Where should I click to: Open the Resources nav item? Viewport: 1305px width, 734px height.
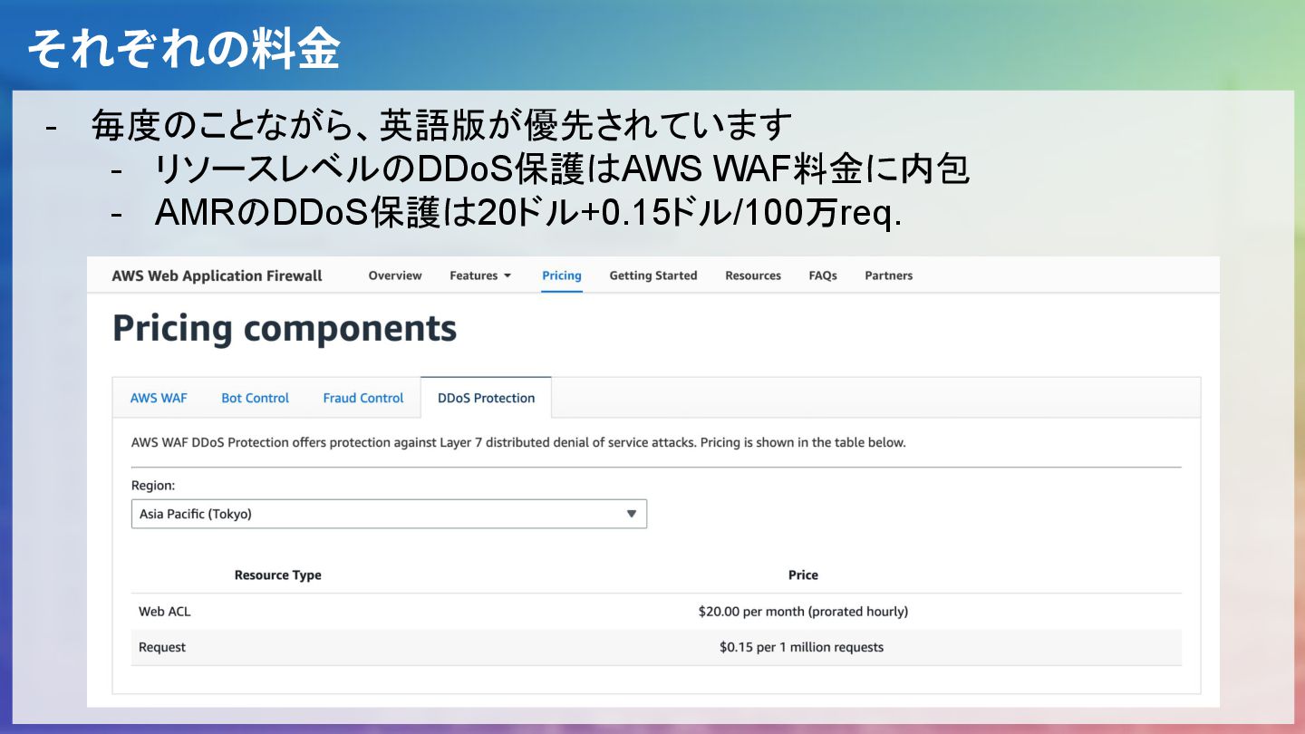coord(753,275)
